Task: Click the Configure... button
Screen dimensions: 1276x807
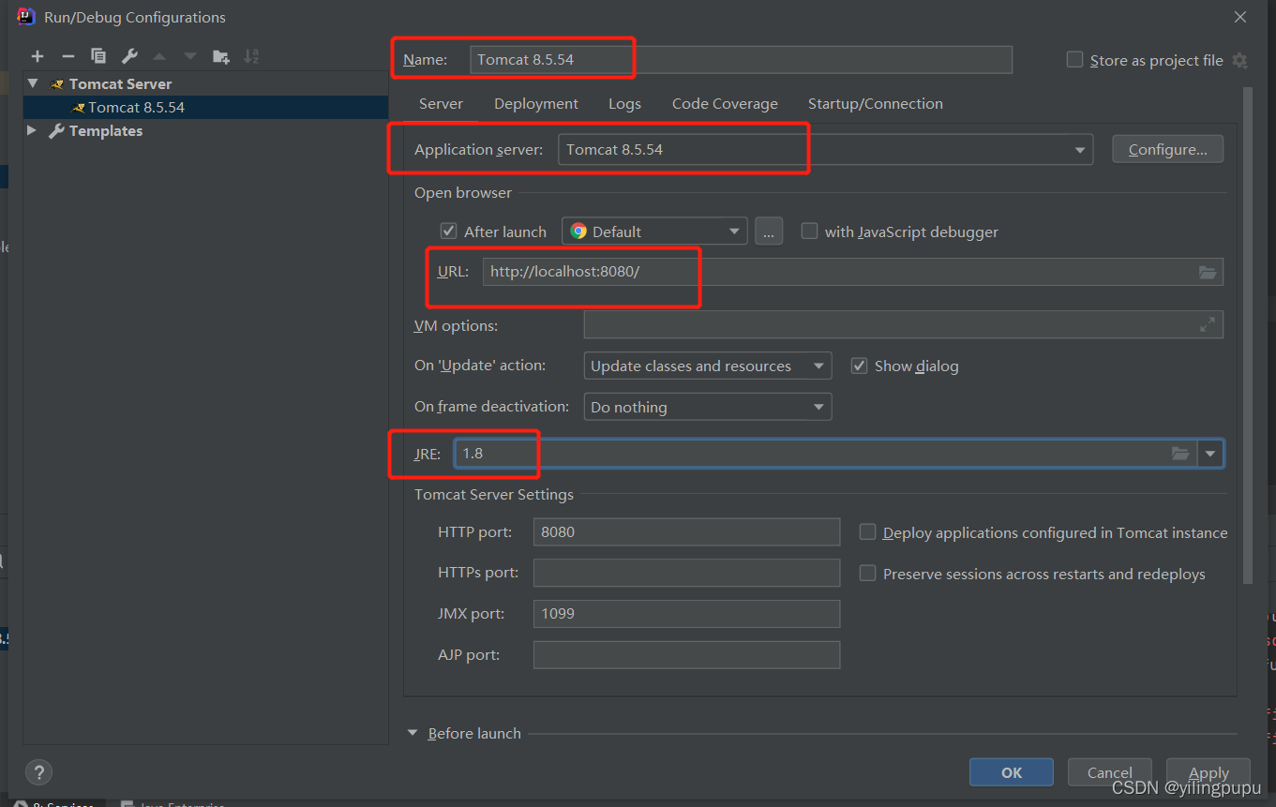Action: point(1167,149)
